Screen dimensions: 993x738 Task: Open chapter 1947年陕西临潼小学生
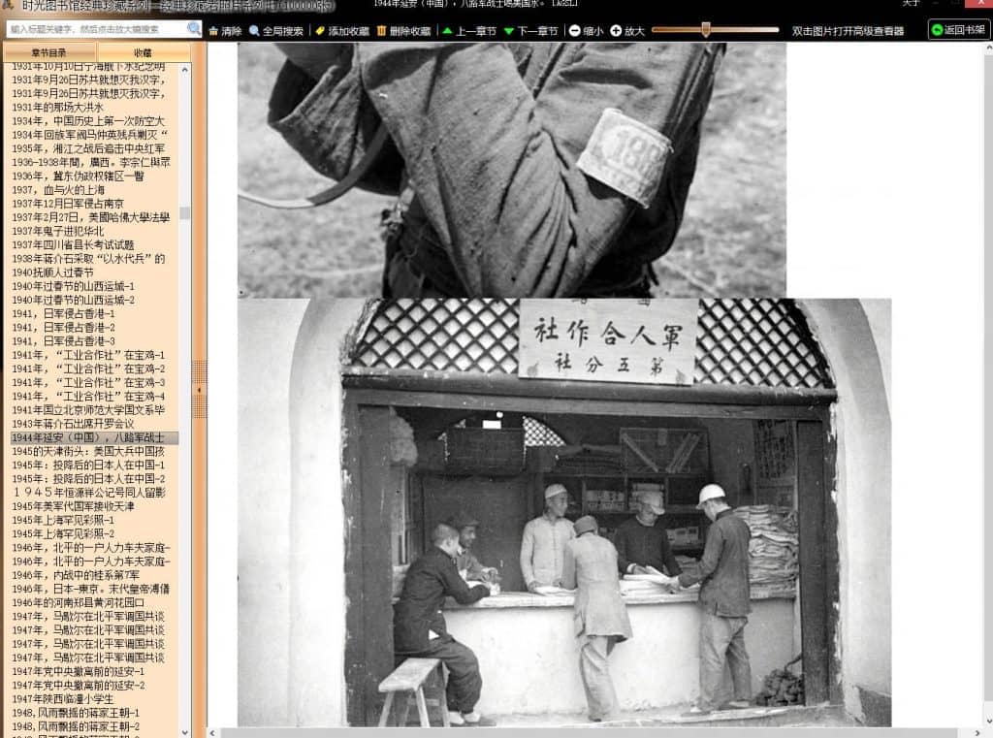63,699
